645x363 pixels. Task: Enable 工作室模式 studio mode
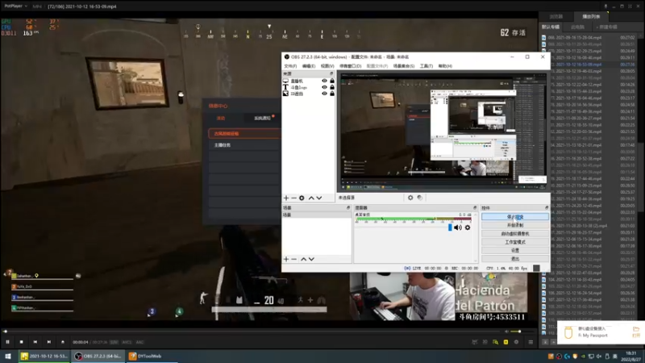515,242
